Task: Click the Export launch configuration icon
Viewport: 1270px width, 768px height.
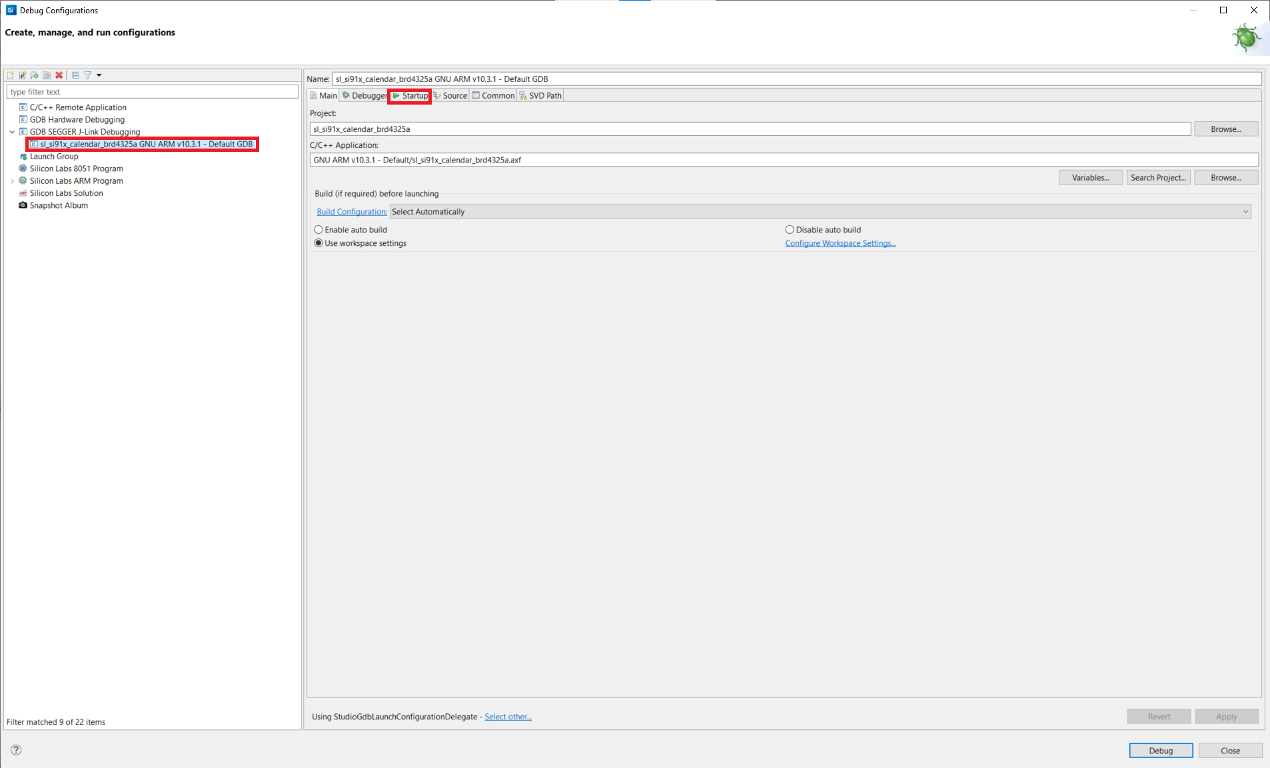Action: click(x=35, y=75)
